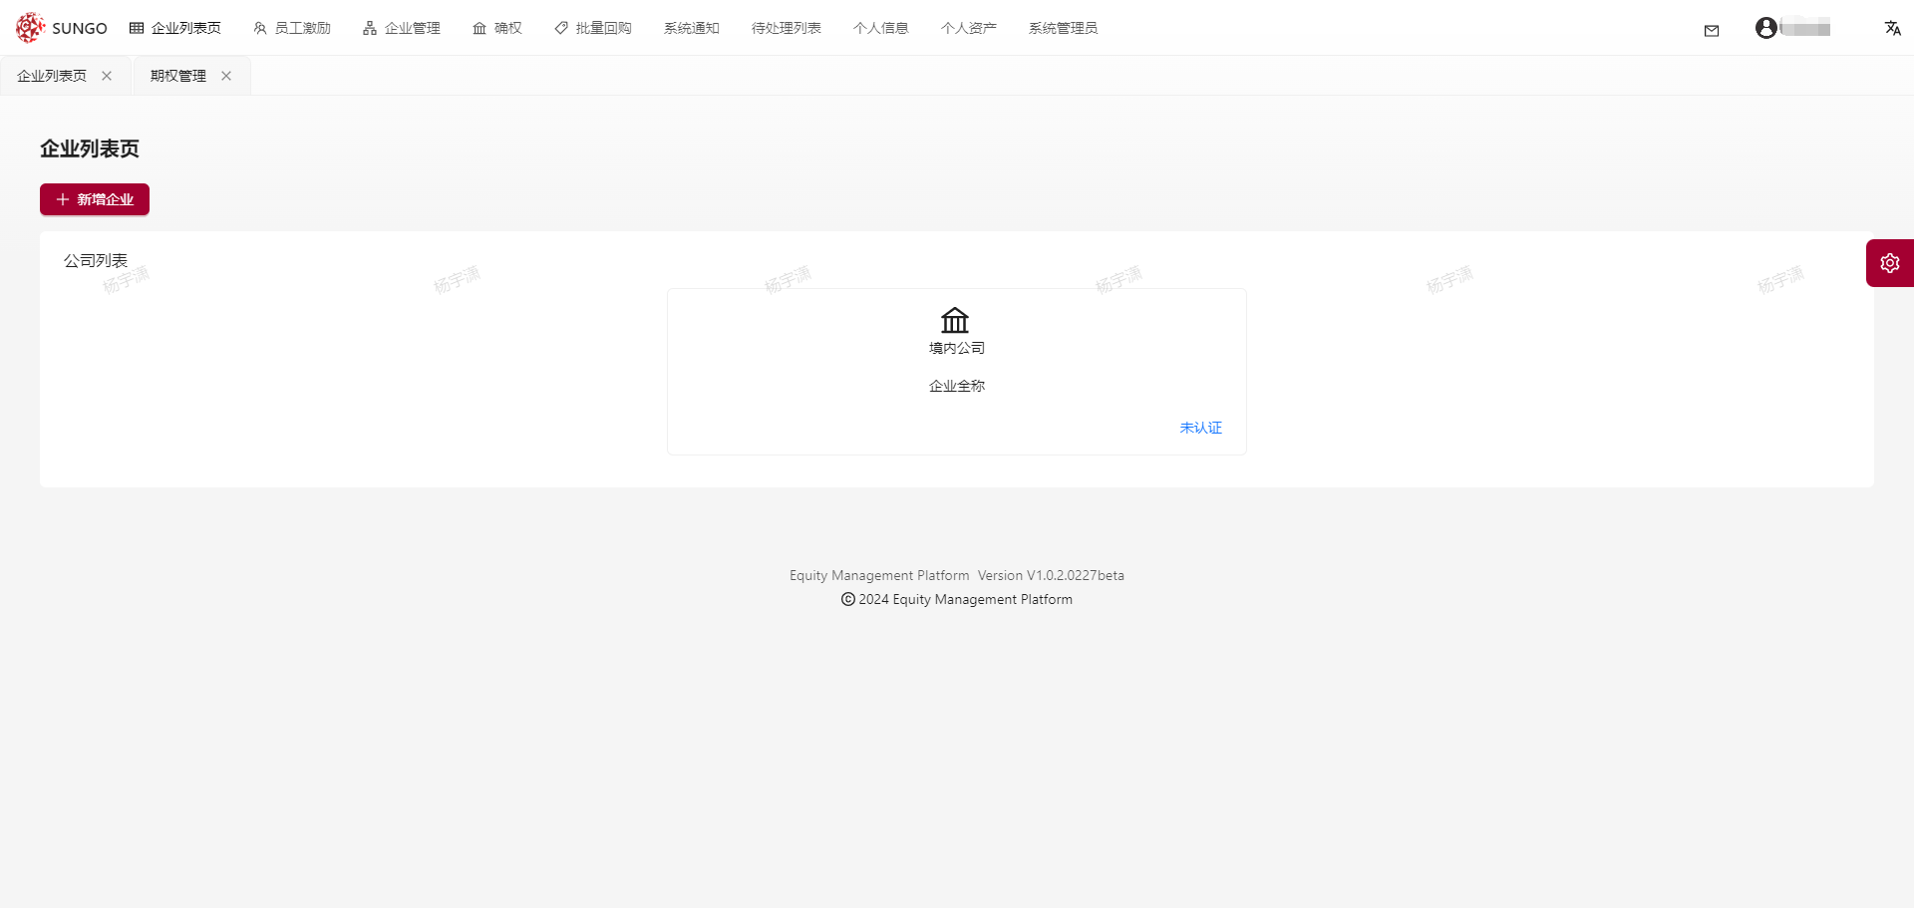Click the SUNGO logo icon
Screen dimensions: 1914x908
pyautogui.click(x=30, y=28)
